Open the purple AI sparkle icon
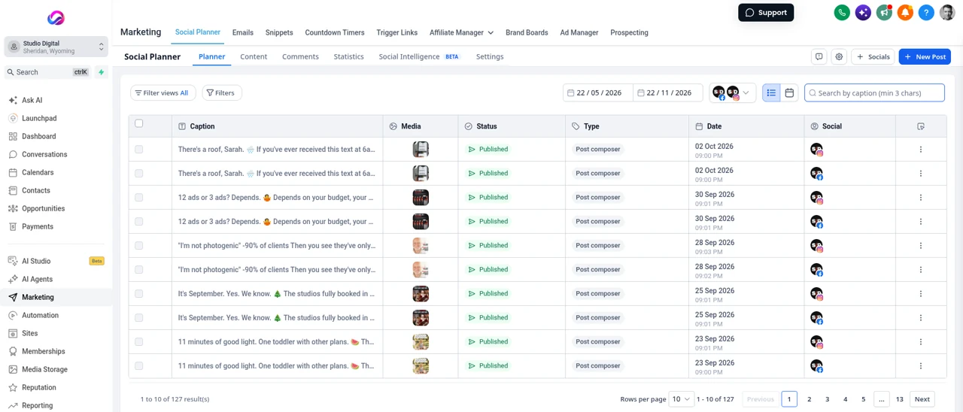Image resolution: width=963 pixels, height=412 pixels. 863,13
